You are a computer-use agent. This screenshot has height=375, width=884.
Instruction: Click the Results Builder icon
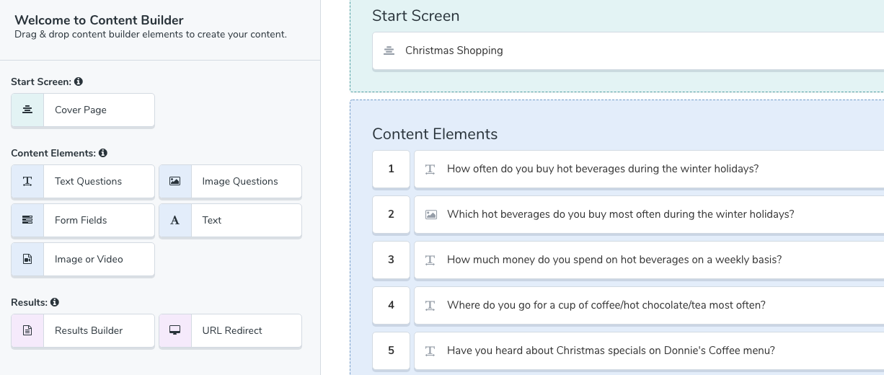27,330
